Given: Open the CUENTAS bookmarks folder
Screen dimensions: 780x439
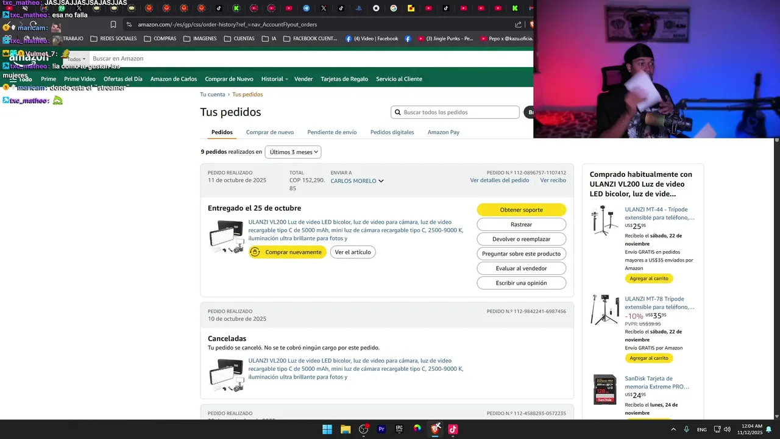Looking at the screenshot, I should click(x=239, y=38).
